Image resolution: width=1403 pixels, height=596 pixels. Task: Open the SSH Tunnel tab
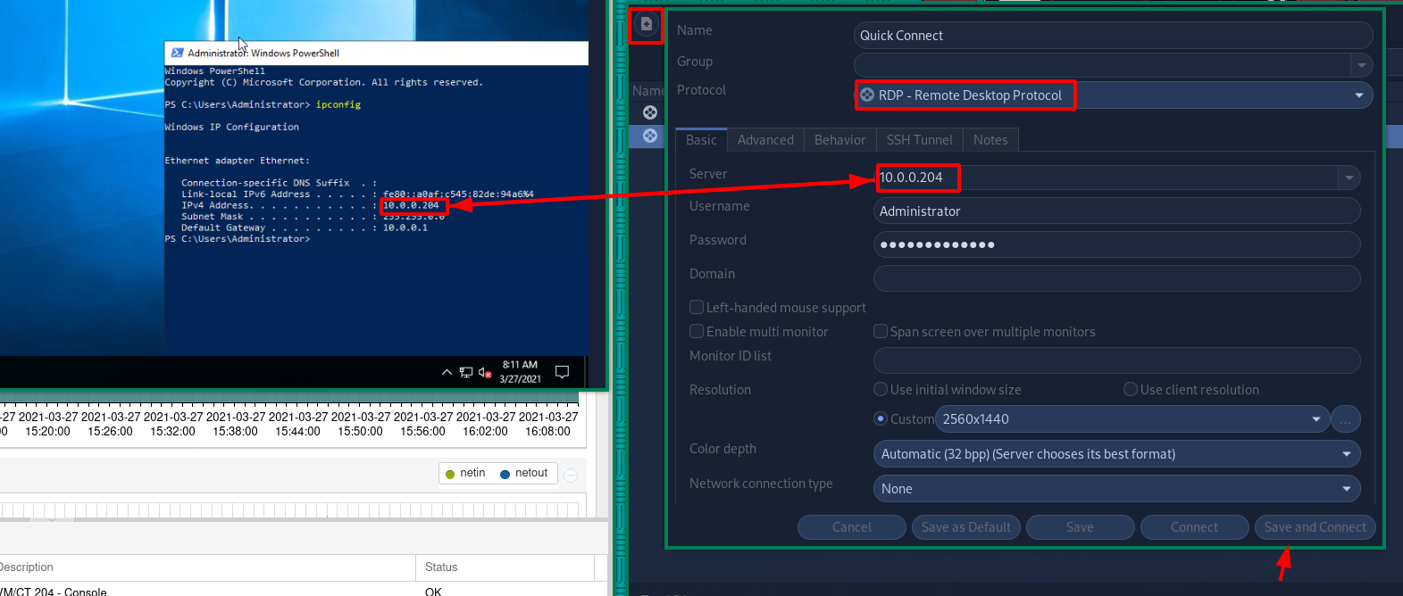(x=920, y=140)
